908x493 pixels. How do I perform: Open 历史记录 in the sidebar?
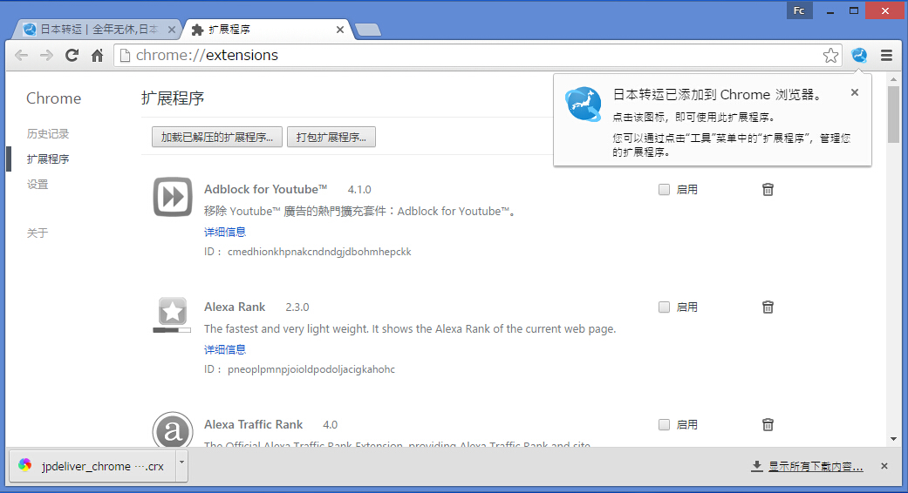[47, 134]
